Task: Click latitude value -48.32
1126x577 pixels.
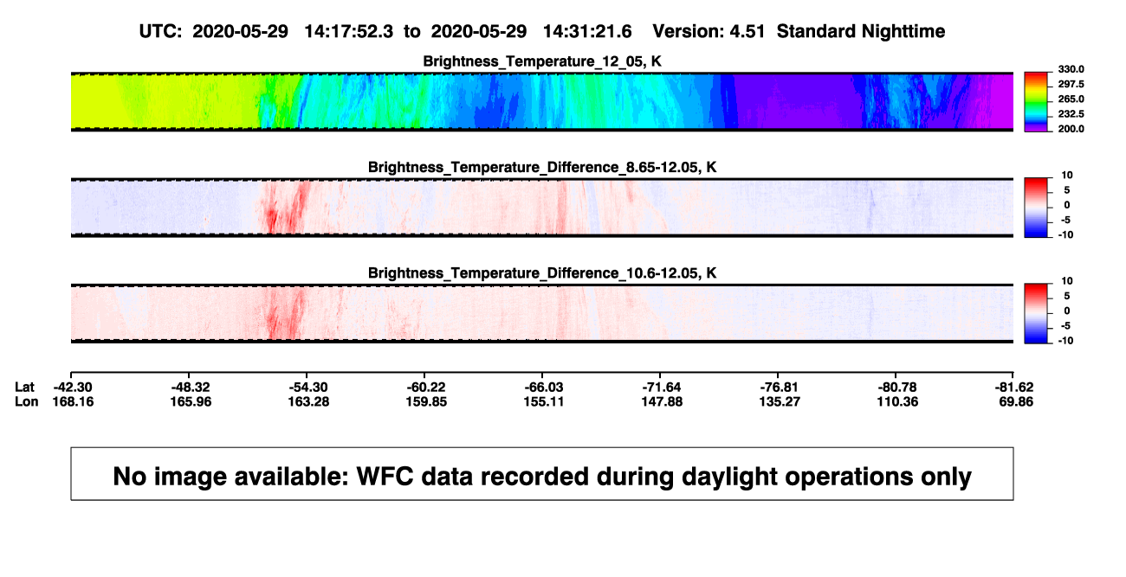Action: tap(189, 387)
